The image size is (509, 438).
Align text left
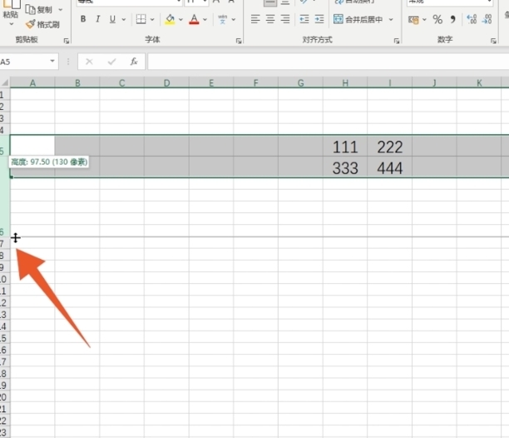255,19
